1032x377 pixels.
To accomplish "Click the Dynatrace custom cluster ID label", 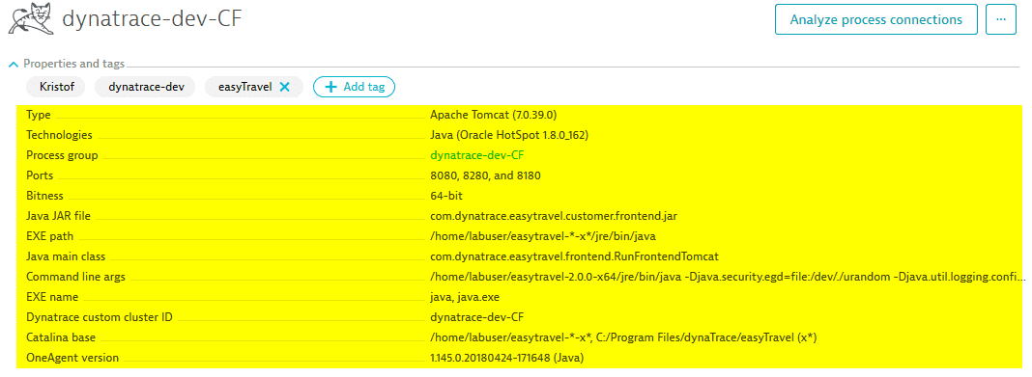I will pyautogui.click(x=100, y=317).
